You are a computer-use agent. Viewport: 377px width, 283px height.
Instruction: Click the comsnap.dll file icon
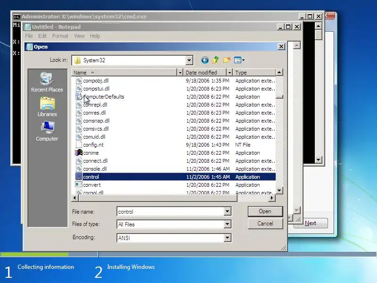[x=79, y=121]
